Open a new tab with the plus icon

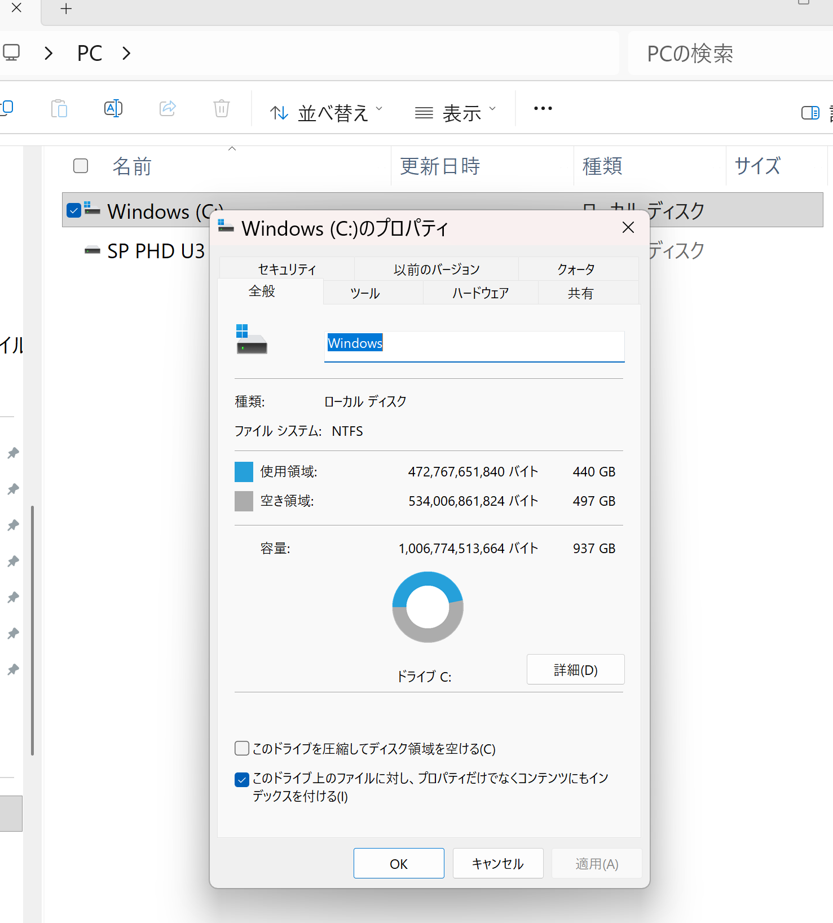tap(66, 8)
